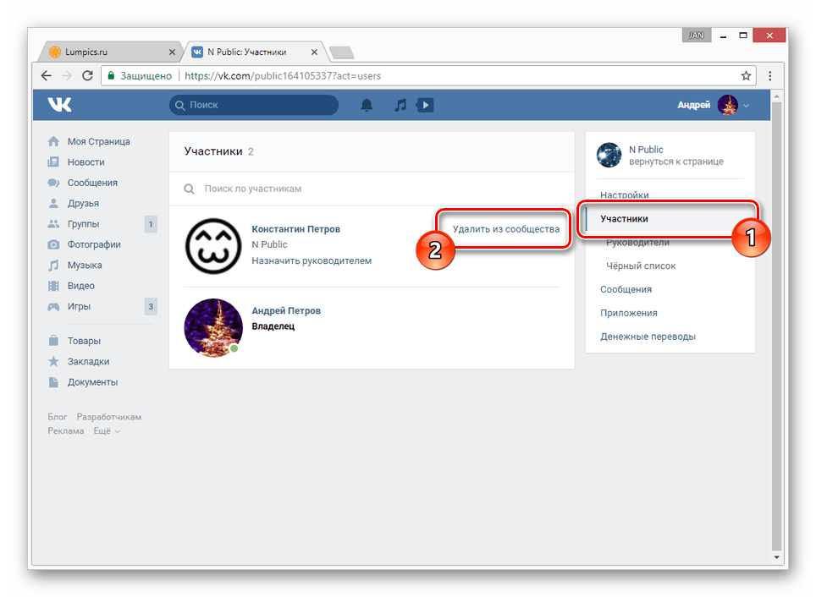Click Константин Петров smiley avatar
Screen dimensions: 816x597
213,246
